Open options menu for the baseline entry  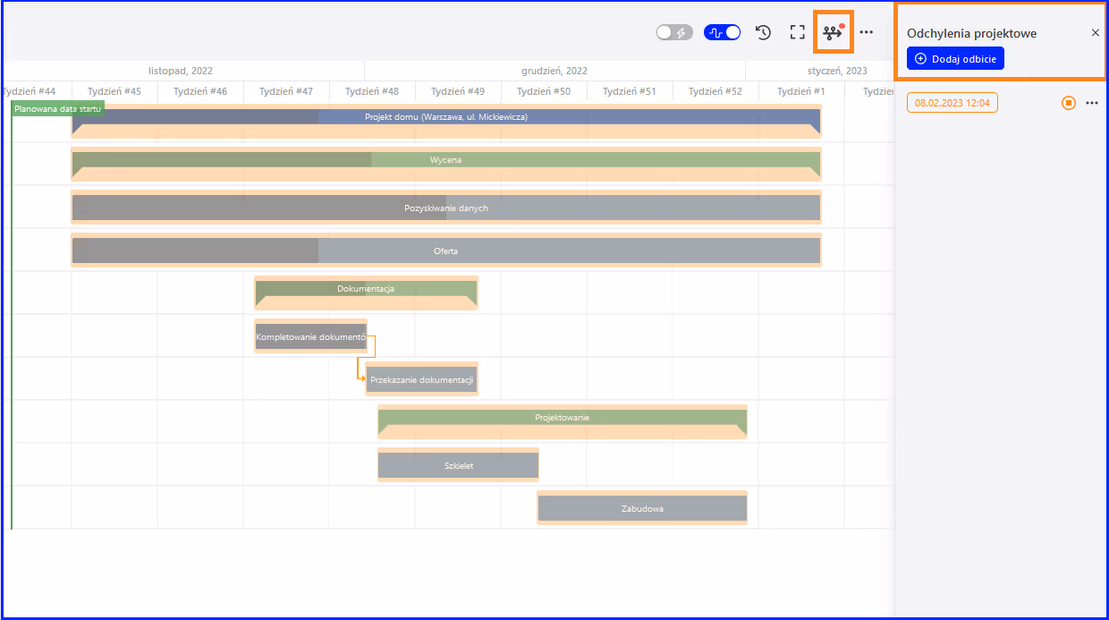click(x=1092, y=103)
